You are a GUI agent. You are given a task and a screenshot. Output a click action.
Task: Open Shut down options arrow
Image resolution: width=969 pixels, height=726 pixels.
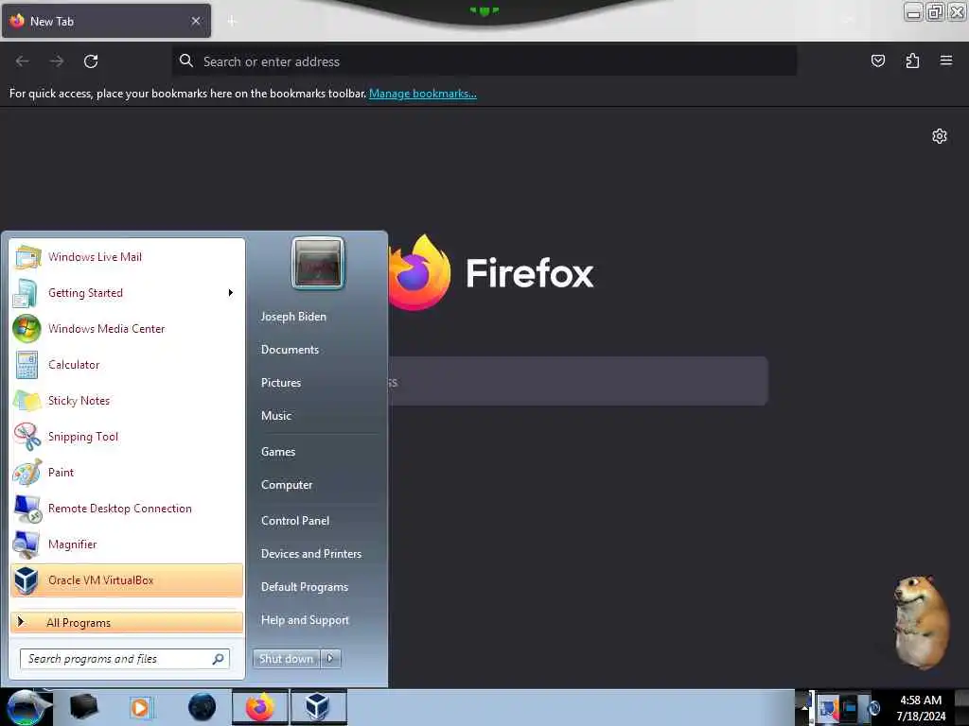330,659
